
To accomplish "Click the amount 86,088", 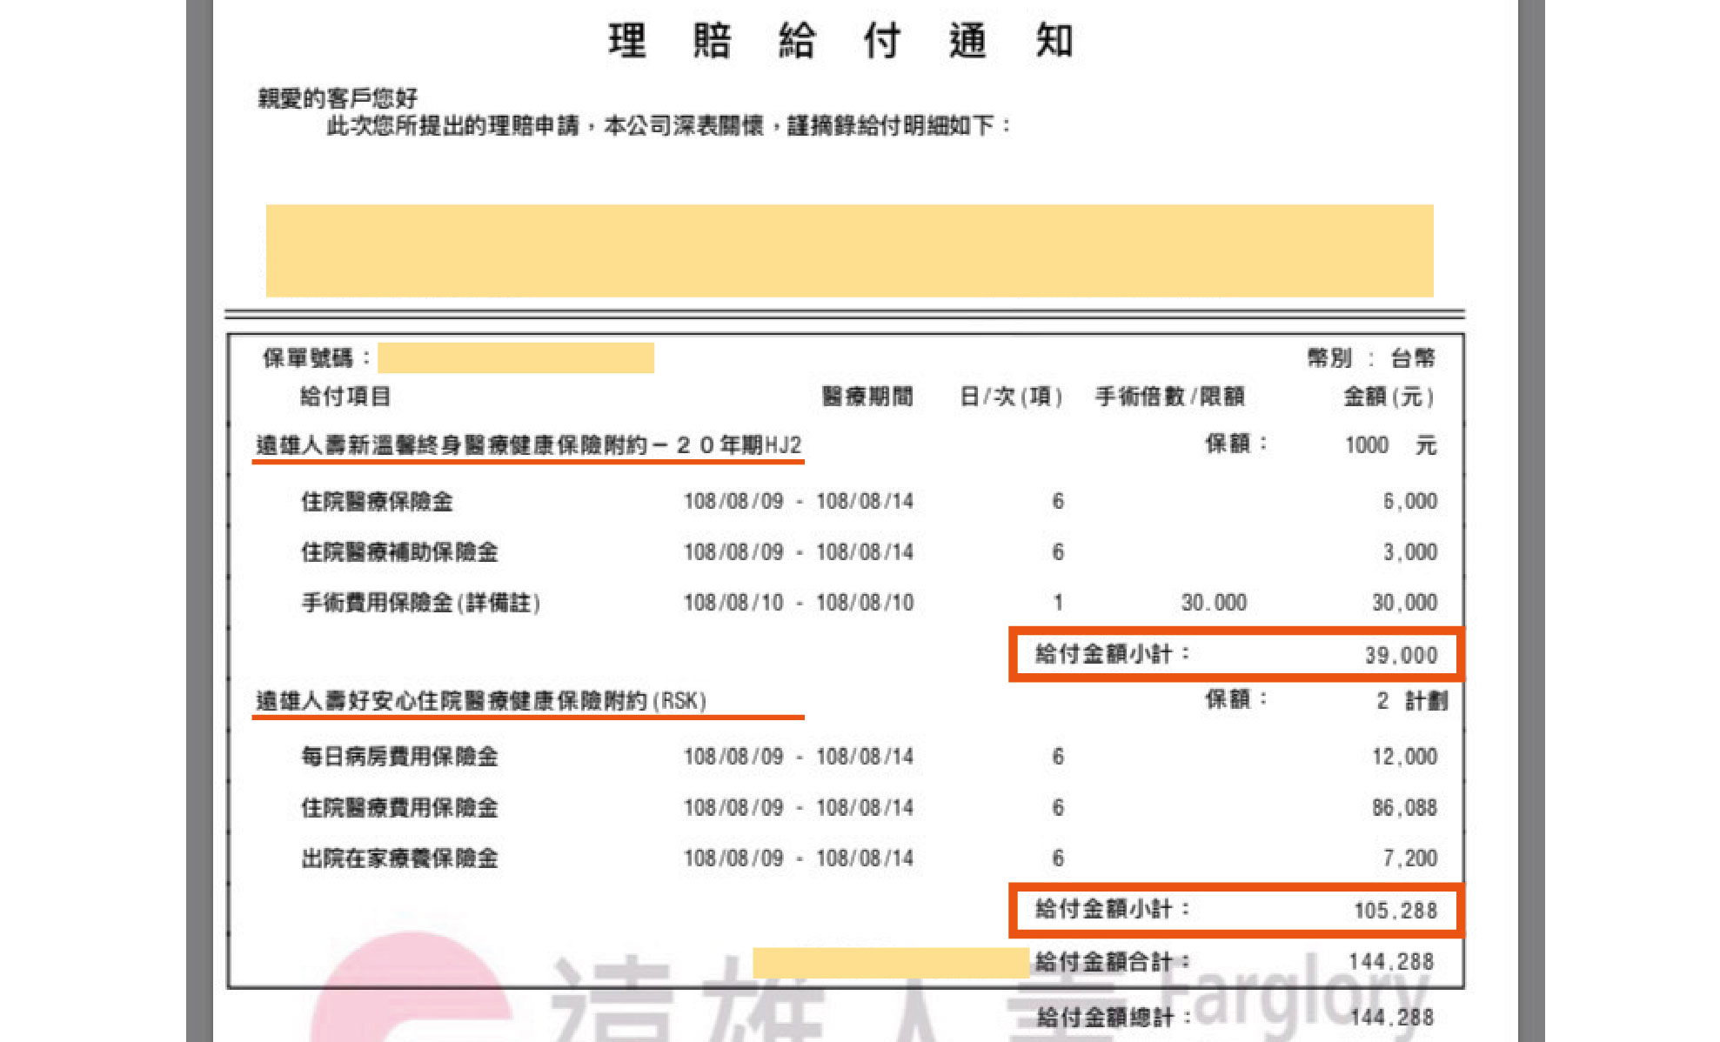I will tap(1405, 807).
